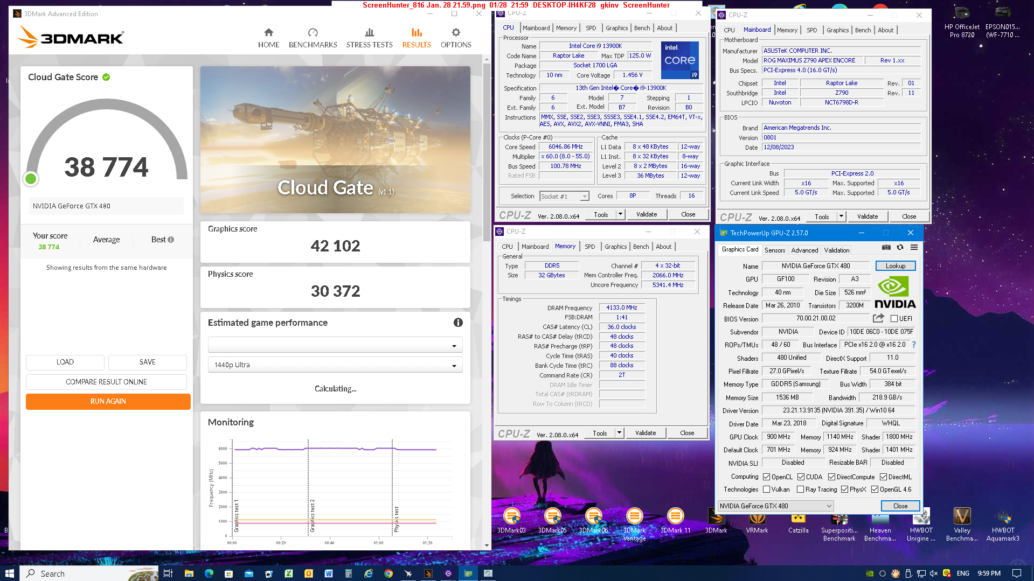This screenshot has height=581, width=1034.
Task: Open the Socket #1 selection dropdown
Action: click(x=564, y=197)
